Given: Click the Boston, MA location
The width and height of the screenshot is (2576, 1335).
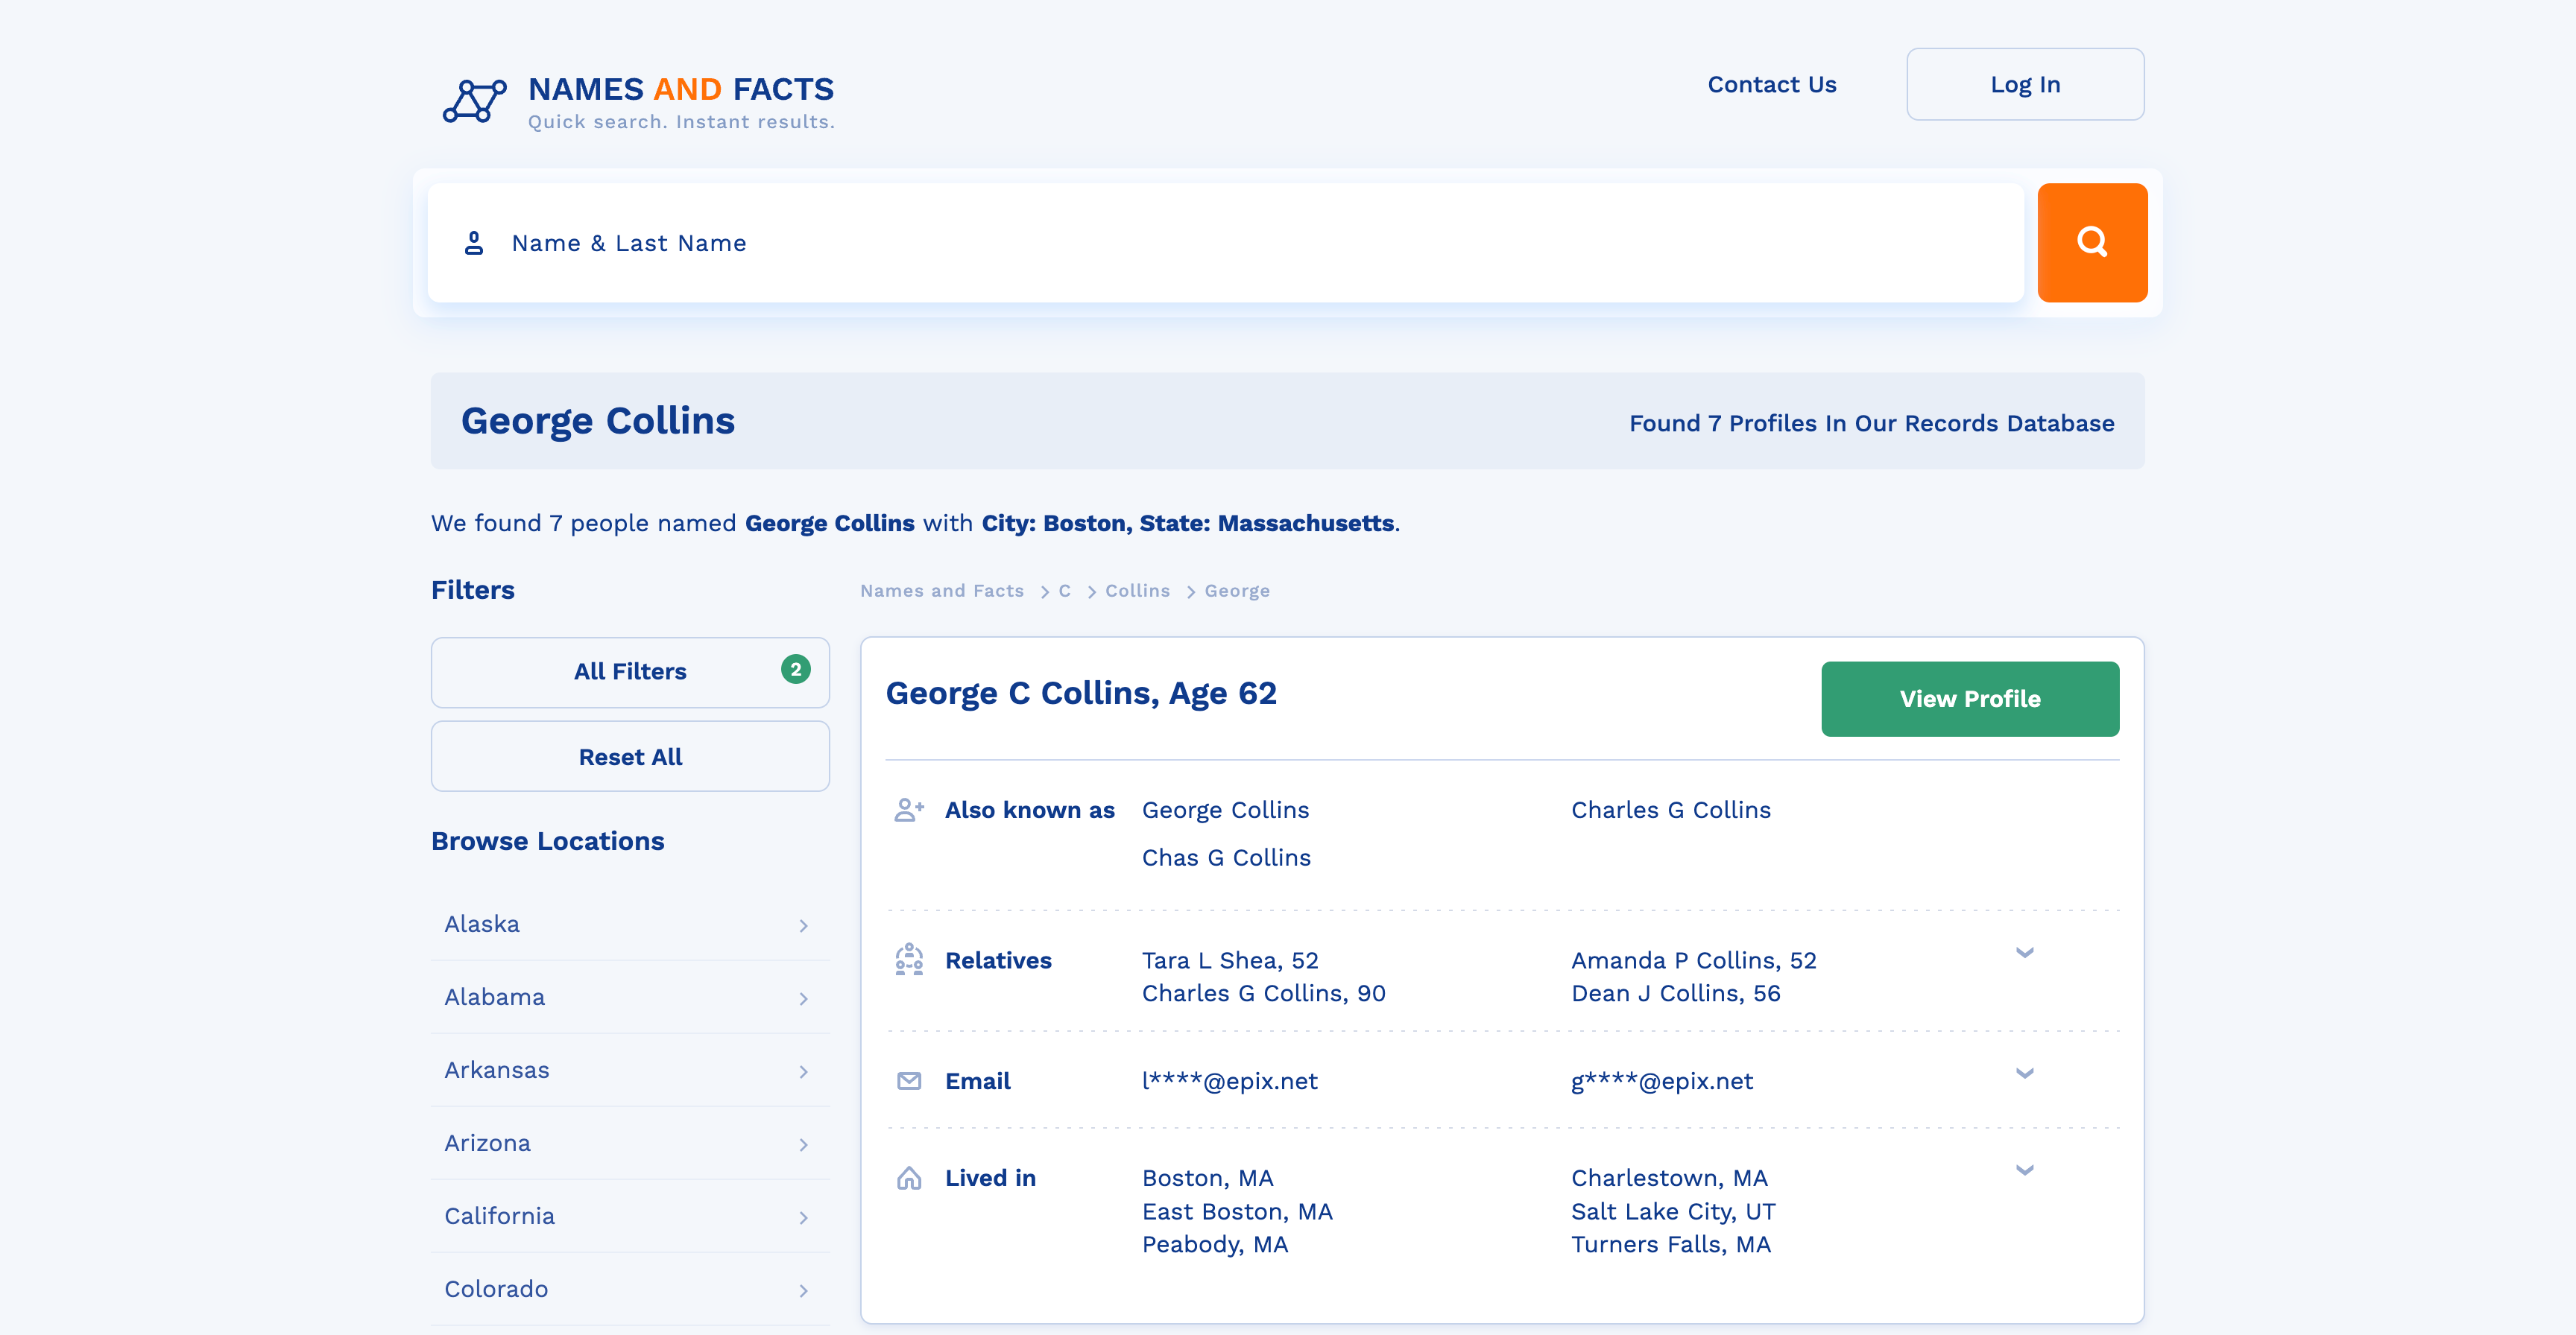Looking at the screenshot, I should point(1207,1178).
